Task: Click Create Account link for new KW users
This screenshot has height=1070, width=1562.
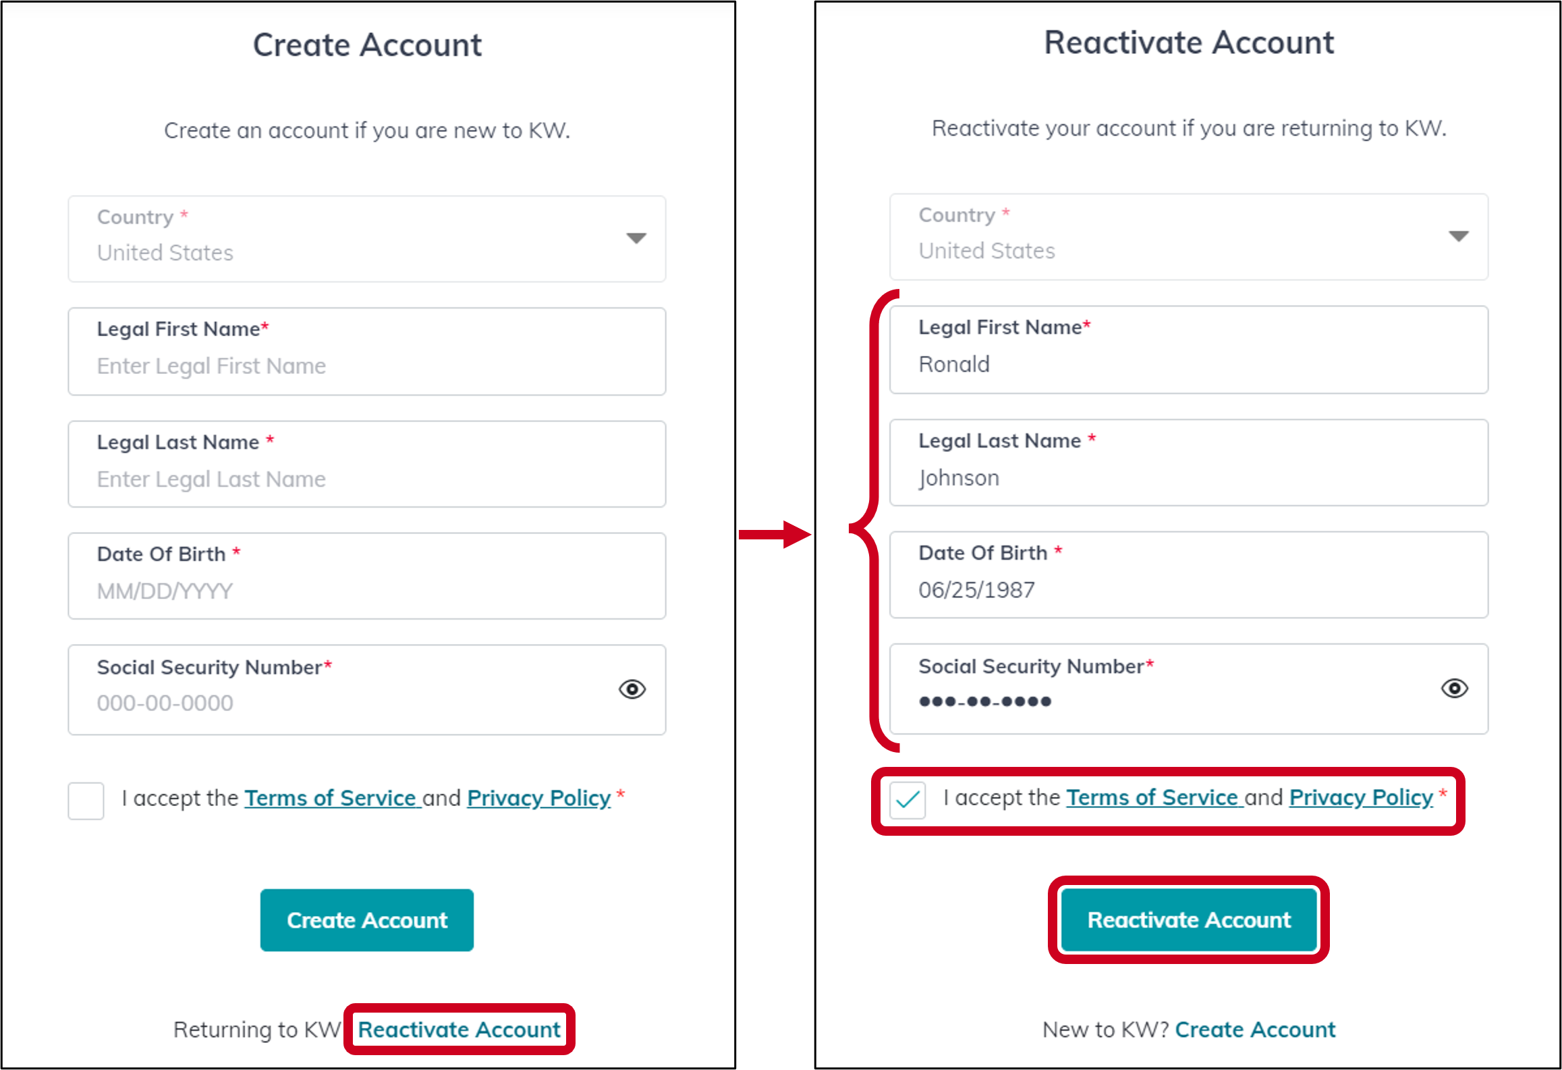Action: pyautogui.click(x=1254, y=1029)
